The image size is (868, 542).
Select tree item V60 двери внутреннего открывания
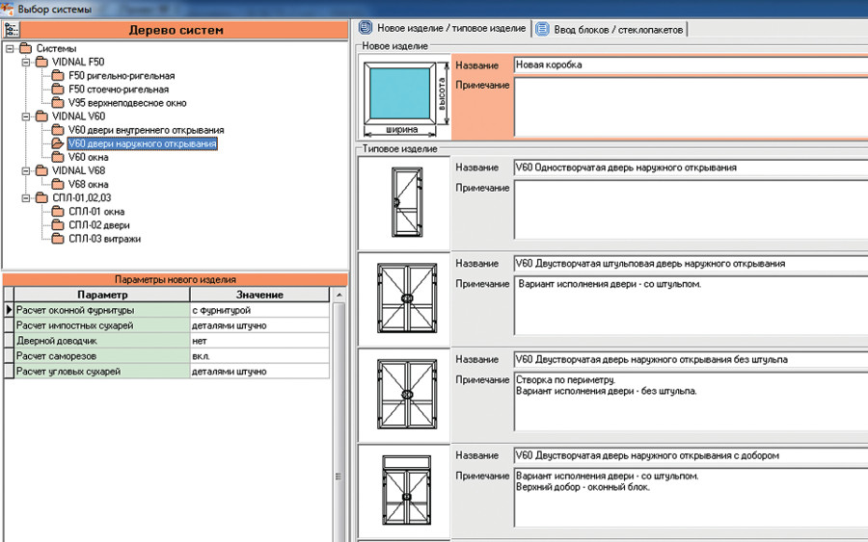click(x=147, y=130)
